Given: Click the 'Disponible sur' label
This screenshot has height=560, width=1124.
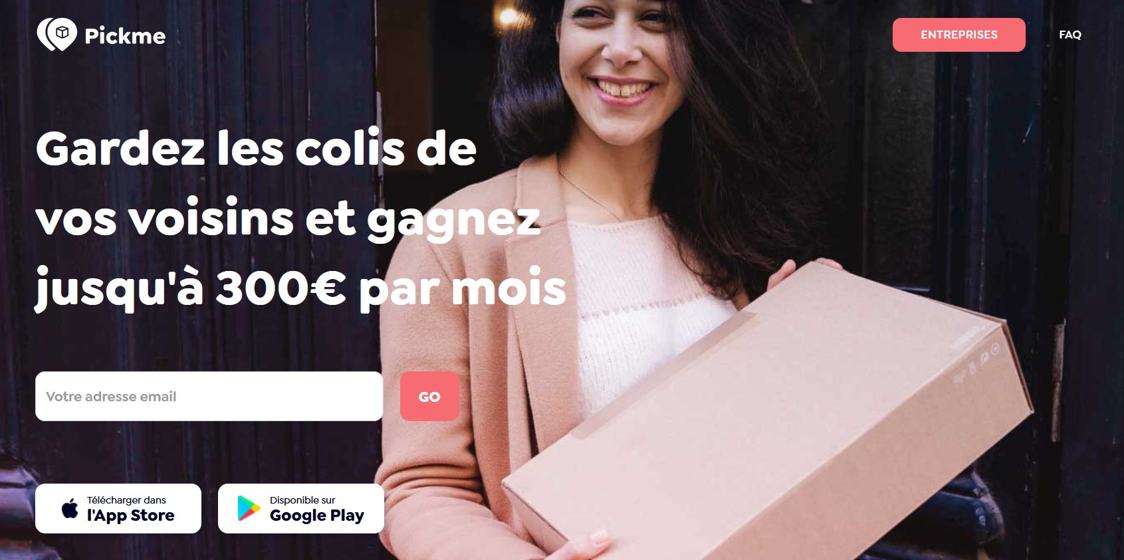Looking at the screenshot, I should coord(302,500).
